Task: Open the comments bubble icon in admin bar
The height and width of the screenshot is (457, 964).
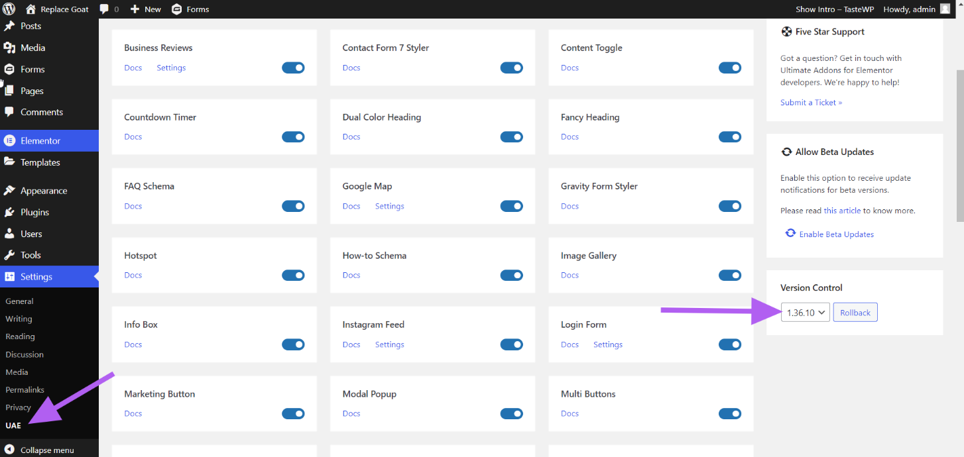Action: tap(104, 9)
